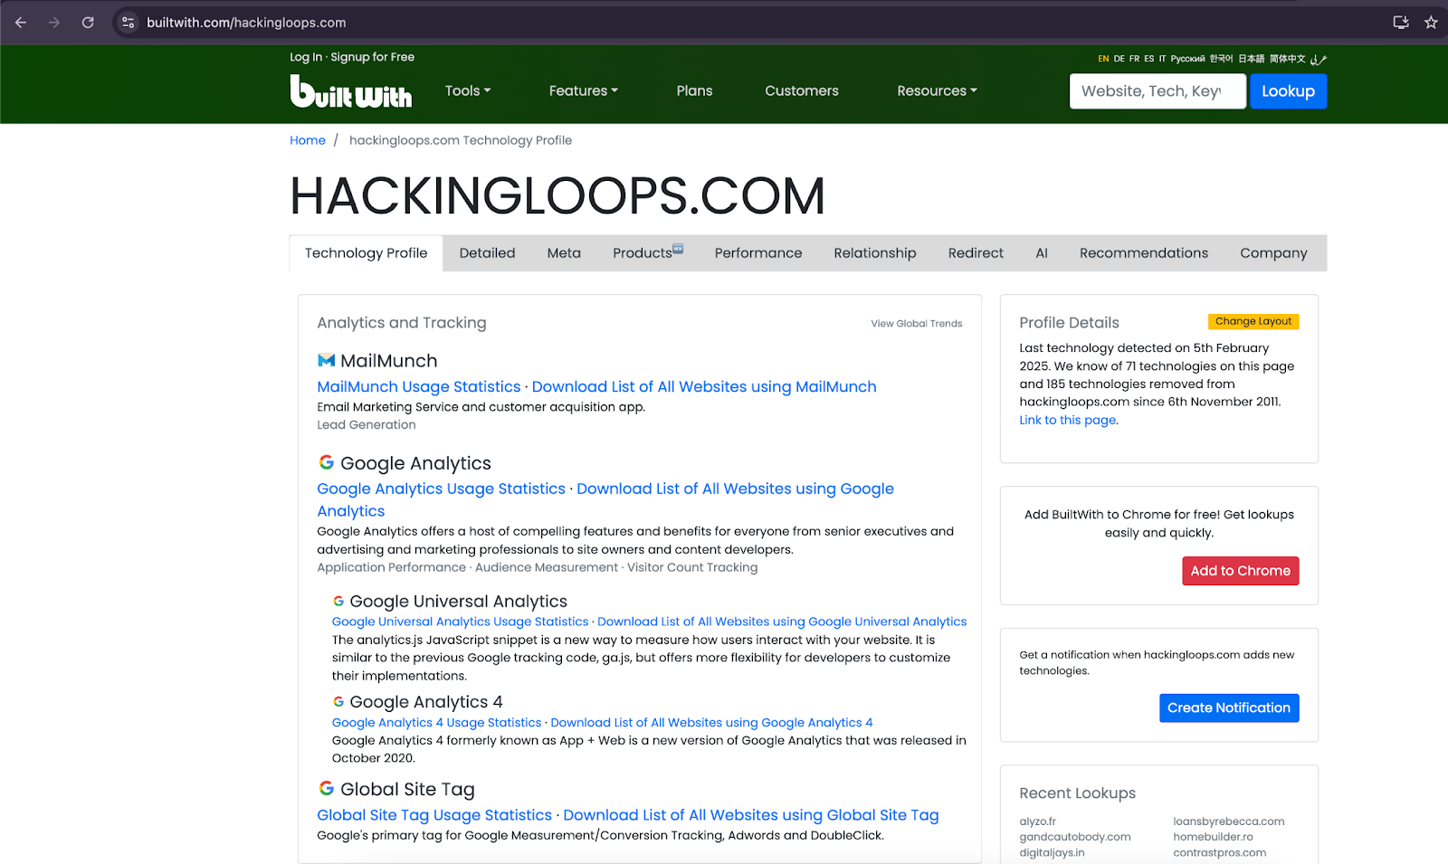The width and height of the screenshot is (1448, 864).
Task: Open site information icon in address bar
Action: point(129,23)
